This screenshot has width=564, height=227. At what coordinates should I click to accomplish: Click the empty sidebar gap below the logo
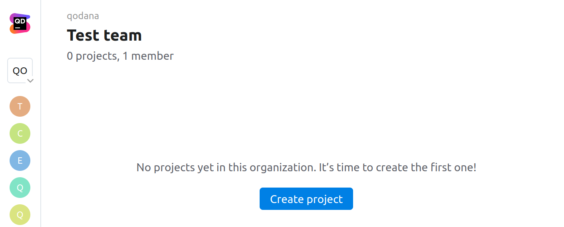click(x=20, y=46)
